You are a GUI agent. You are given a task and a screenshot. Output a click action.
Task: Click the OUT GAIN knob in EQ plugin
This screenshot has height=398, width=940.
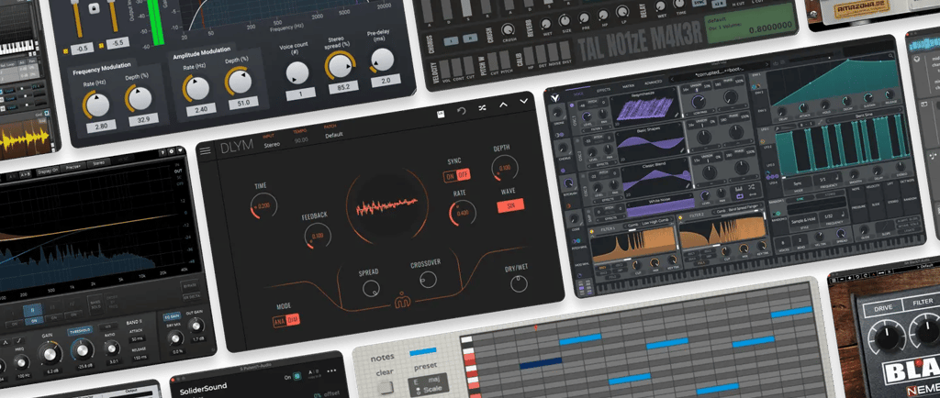196,326
